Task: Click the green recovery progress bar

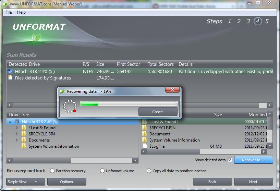Action: point(129,104)
